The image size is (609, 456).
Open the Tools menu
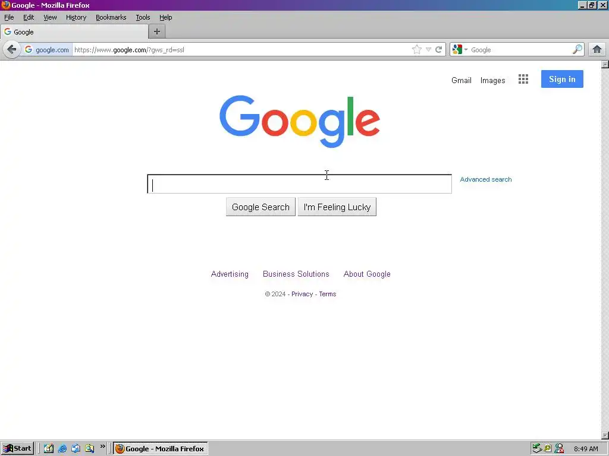click(143, 17)
